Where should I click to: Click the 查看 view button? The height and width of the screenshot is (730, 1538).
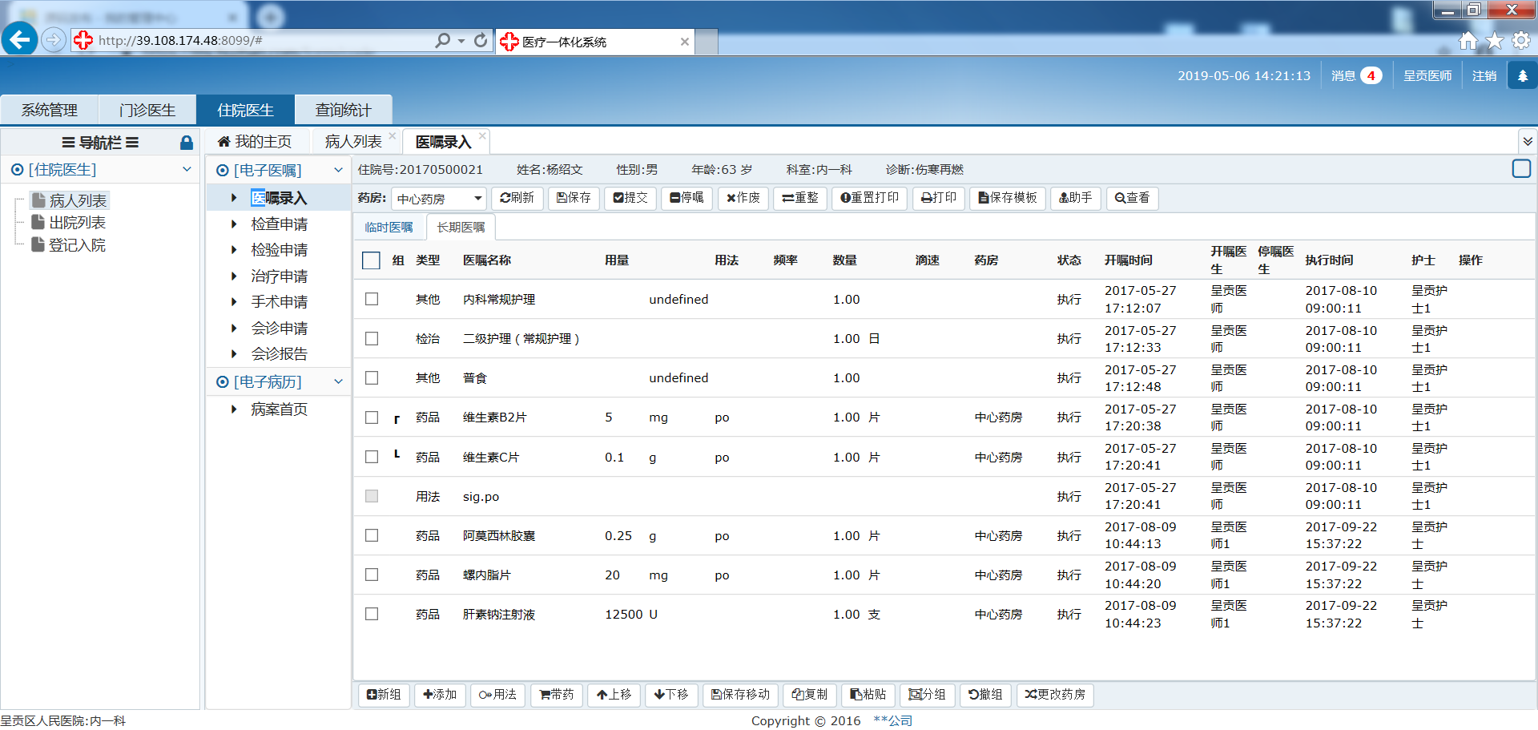(x=1133, y=198)
